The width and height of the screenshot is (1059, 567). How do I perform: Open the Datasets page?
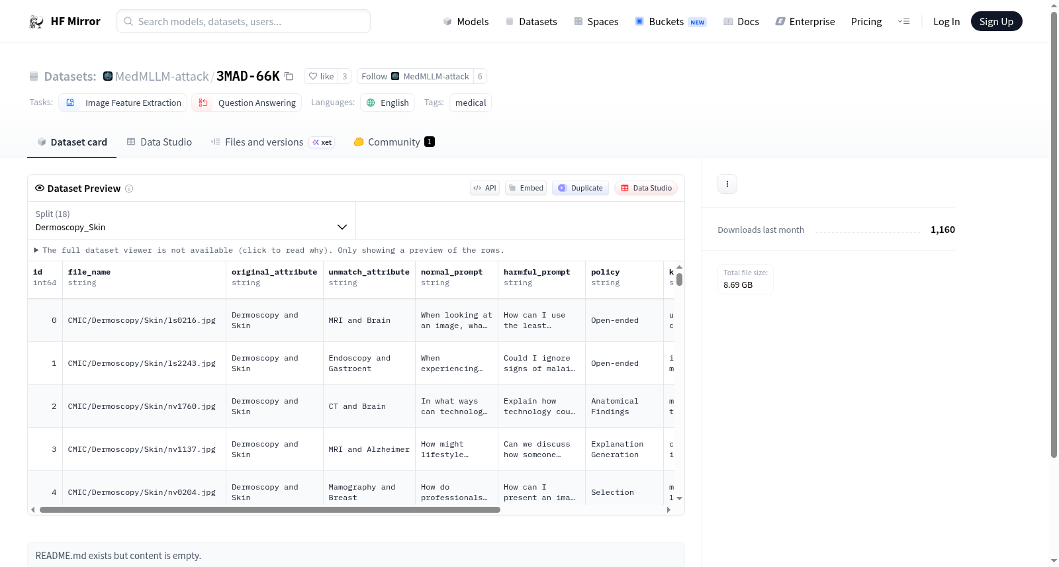tap(531, 22)
